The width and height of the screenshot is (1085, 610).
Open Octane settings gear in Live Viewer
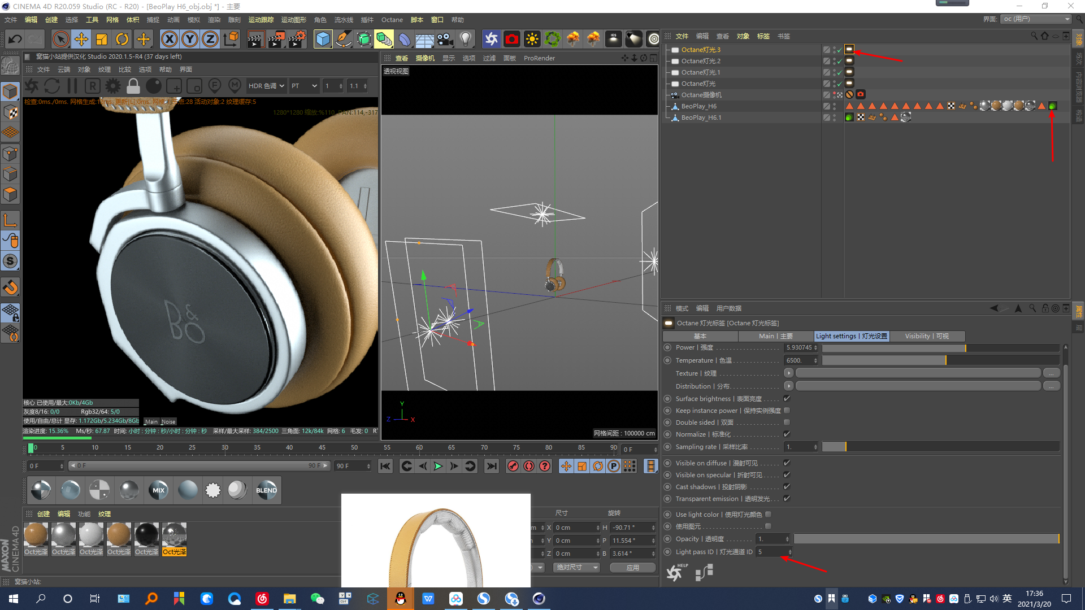pyautogui.click(x=113, y=86)
